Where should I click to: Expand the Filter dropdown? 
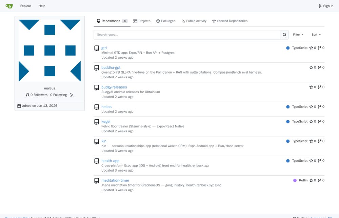298,35
